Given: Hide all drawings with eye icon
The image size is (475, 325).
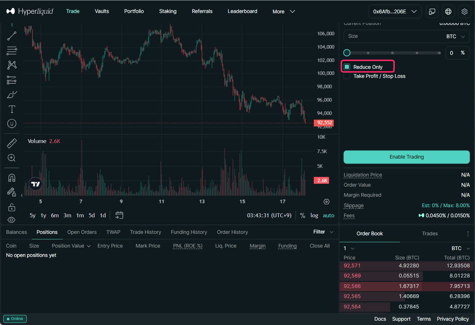Looking at the screenshot, I should coord(12,220).
